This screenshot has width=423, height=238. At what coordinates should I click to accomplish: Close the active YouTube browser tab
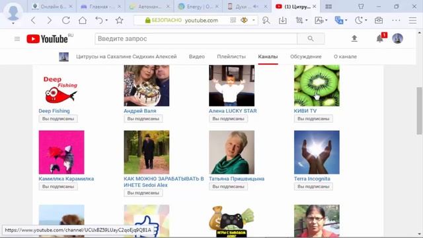[315, 7]
